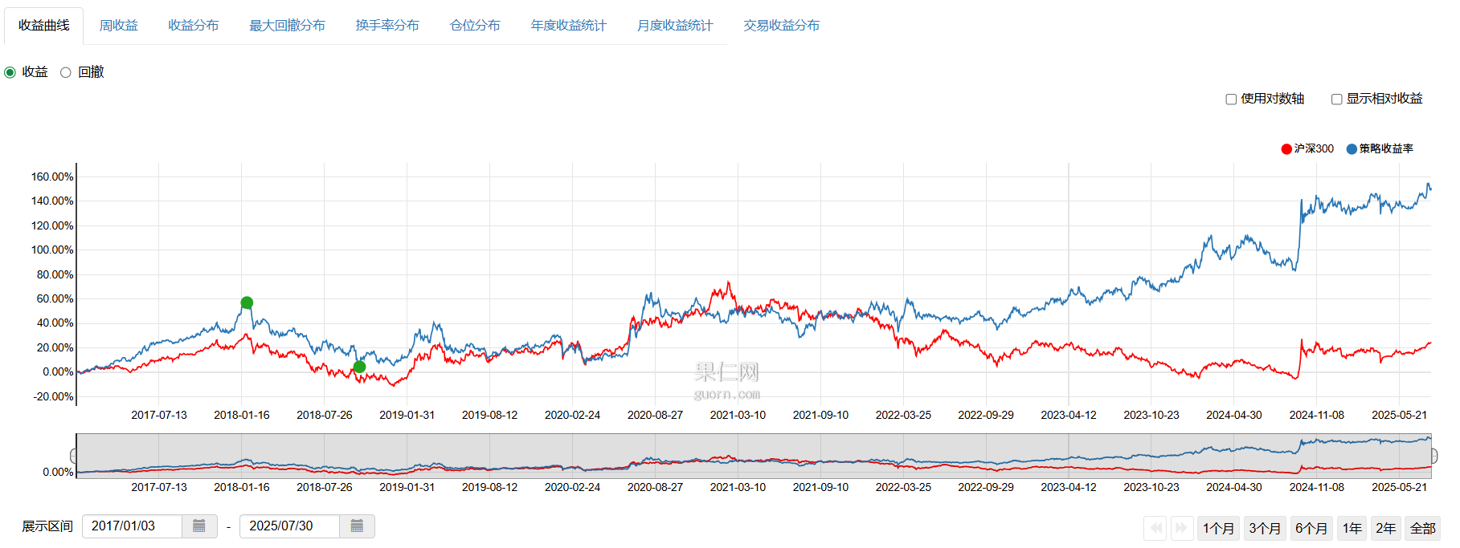Show 全部 date range
The height and width of the screenshot is (548, 1460).
[x=1422, y=528]
